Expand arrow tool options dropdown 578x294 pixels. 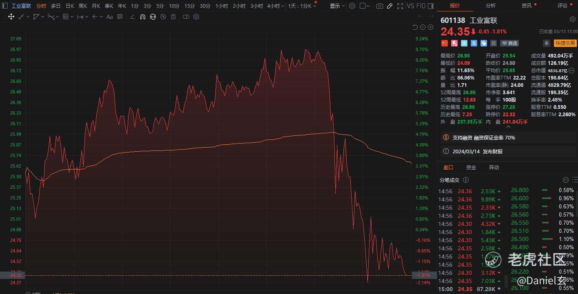[101, 17]
